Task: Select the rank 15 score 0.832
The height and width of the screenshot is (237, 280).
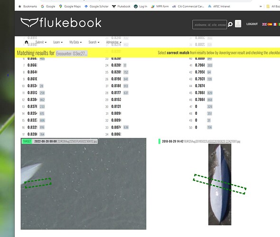Action: 32,120
